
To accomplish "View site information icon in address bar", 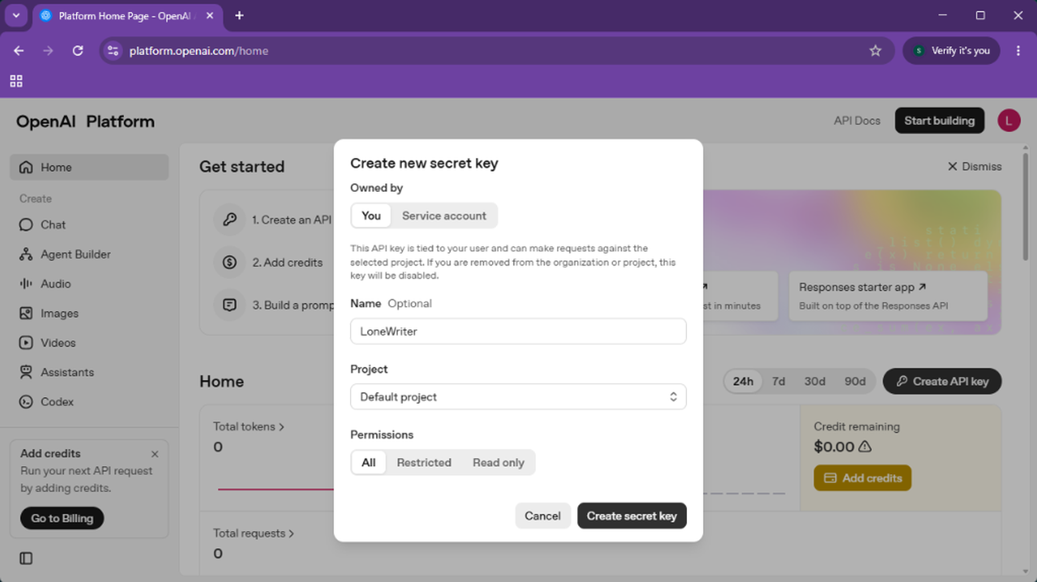I will (114, 50).
